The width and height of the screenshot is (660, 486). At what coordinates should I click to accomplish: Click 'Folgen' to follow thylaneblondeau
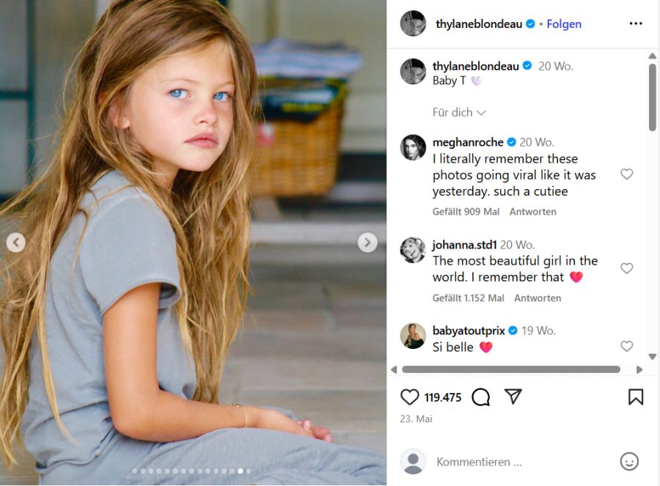point(564,23)
